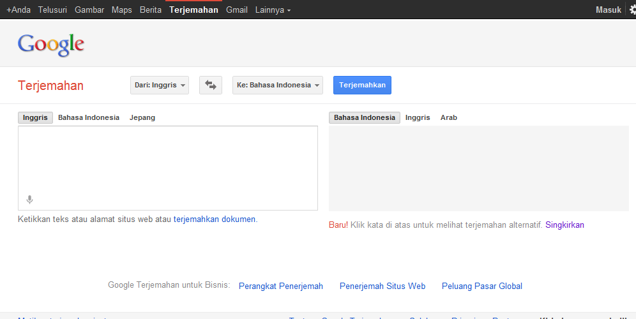
Task: Click the microphone voice input icon
Action: click(29, 200)
